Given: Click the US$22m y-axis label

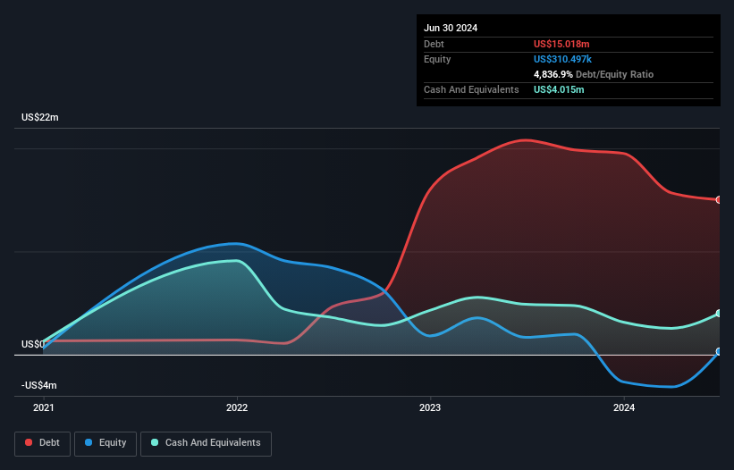Looking at the screenshot, I should tap(40, 117).
